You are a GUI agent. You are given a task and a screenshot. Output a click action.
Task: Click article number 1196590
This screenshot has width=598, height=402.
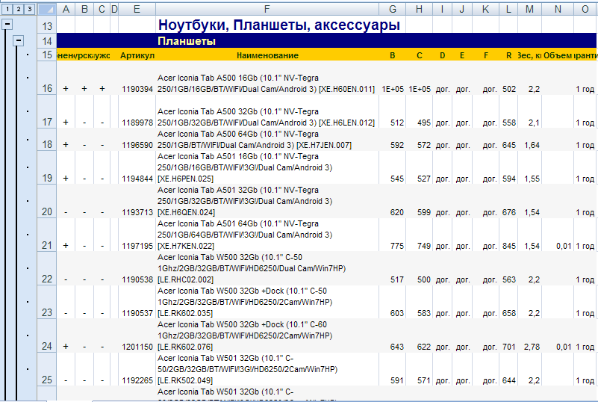point(137,146)
